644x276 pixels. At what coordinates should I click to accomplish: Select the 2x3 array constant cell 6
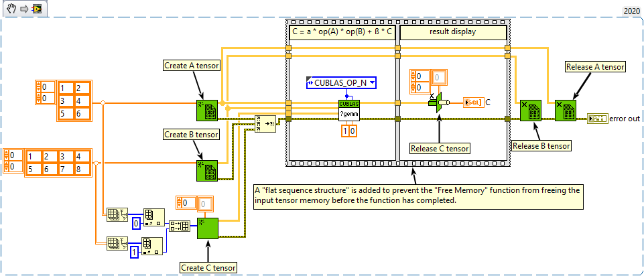[x=80, y=113]
